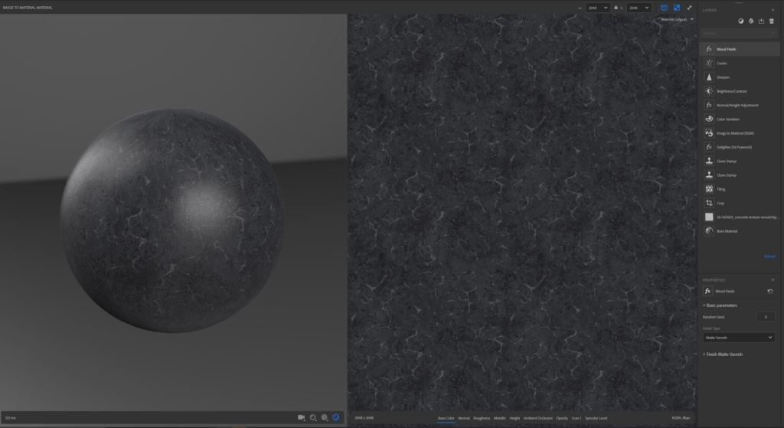Viewport: 784px width, 428px height.
Task: Open the Material Outputs dropdown
Action: [x=677, y=19]
